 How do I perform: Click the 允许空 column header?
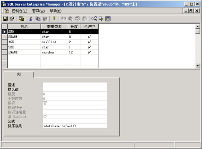89,27
